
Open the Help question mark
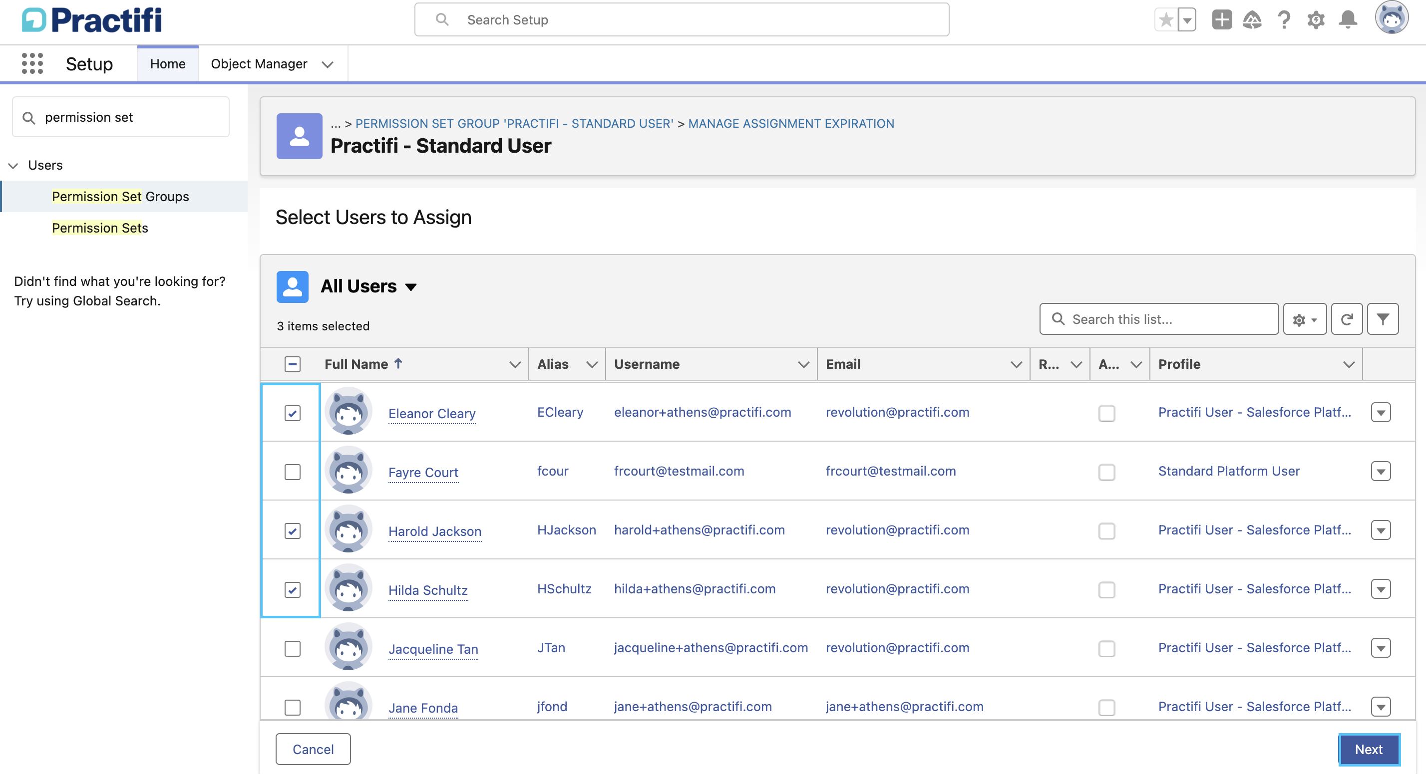pos(1284,20)
